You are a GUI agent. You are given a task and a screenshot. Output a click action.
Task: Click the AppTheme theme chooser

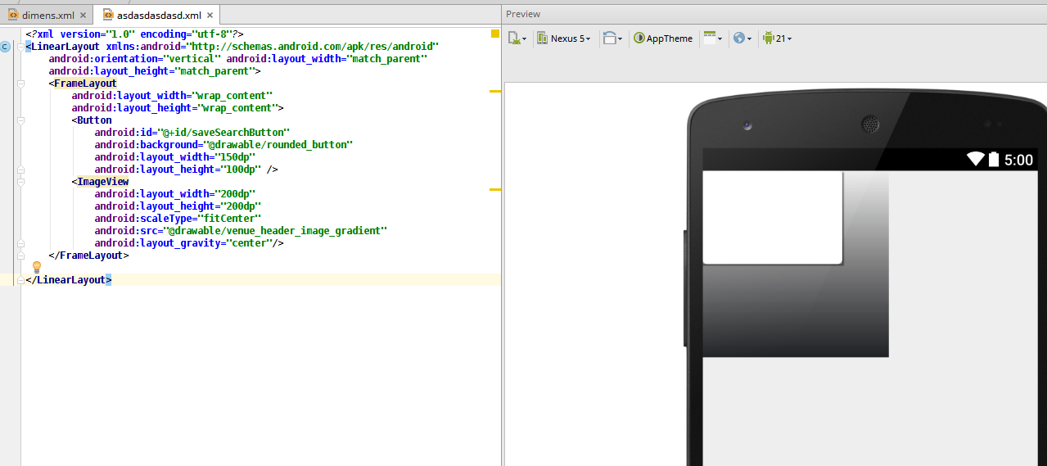663,38
